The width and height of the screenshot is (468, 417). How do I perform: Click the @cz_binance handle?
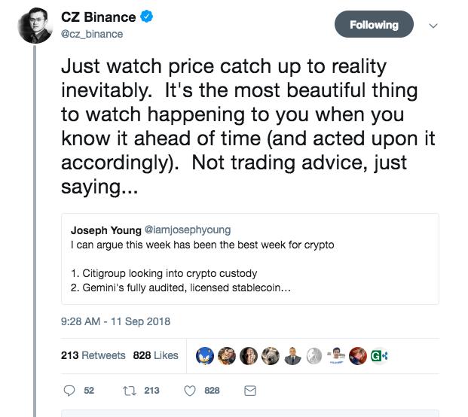(92, 34)
